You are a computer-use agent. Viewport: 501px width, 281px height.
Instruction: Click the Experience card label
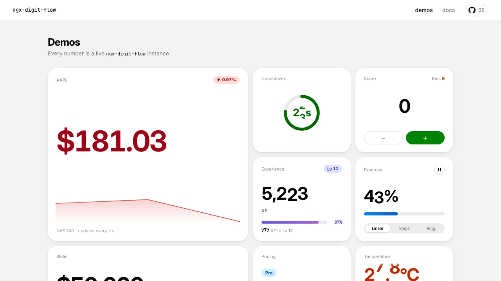pos(273,169)
